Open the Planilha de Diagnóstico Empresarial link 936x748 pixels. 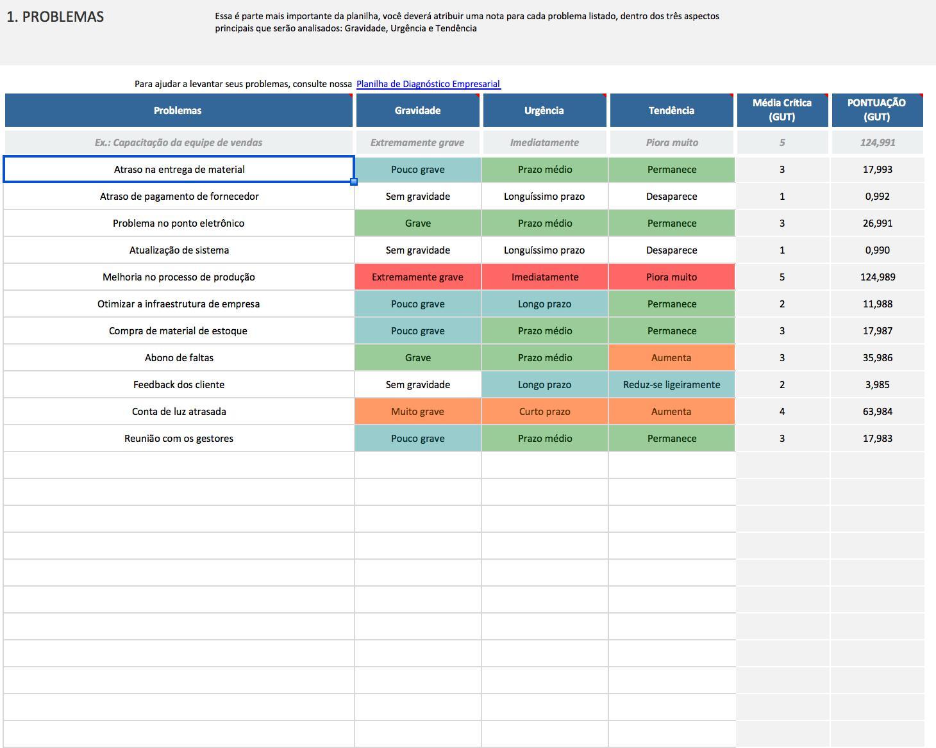[x=428, y=84]
